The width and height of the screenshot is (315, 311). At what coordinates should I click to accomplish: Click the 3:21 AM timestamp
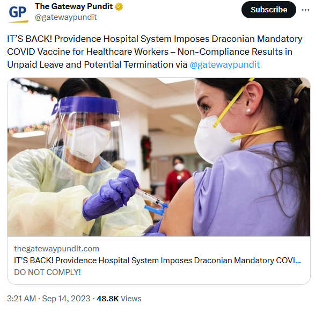(x=21, y=299)
